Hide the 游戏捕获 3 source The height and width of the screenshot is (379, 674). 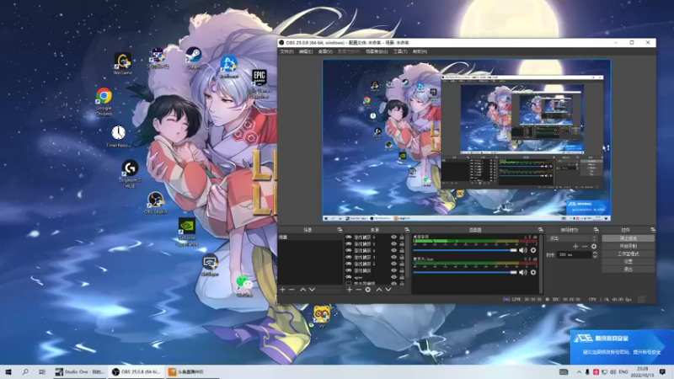pyautogui.click(x=393, y=257)
